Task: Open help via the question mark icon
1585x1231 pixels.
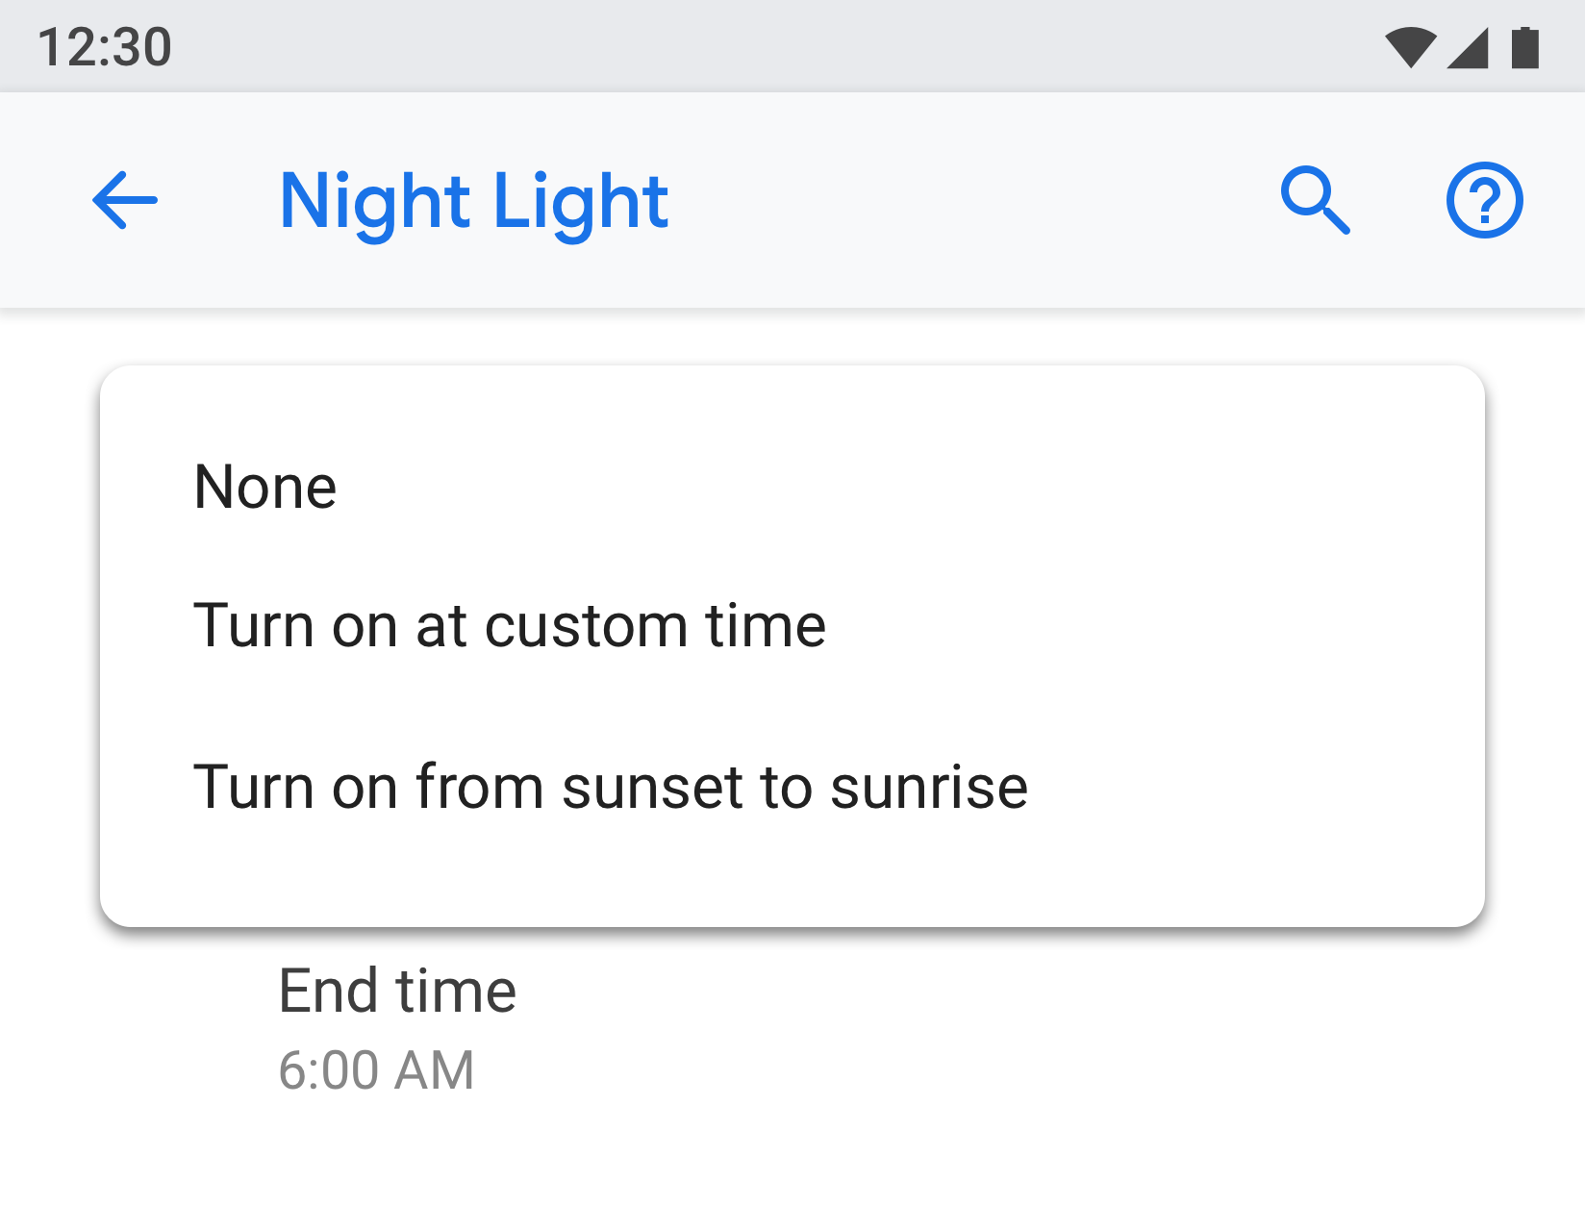Action: [1484, 200]
